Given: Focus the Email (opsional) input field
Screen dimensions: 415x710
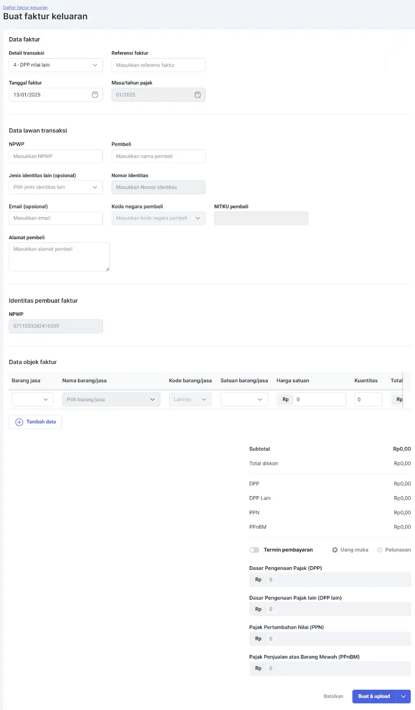Looking at the screenshot, I should point(56,218).
